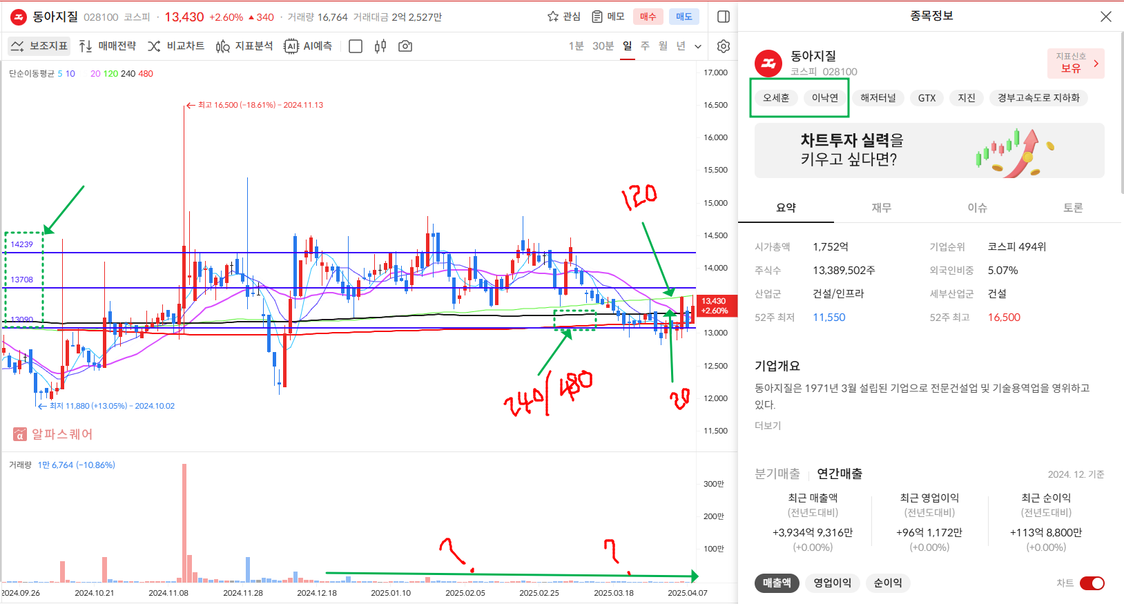Open the AI예측 prediction tool
The width and height of the screenshot is (1124, 604).
pyautogui.click(x=308, y=46)
